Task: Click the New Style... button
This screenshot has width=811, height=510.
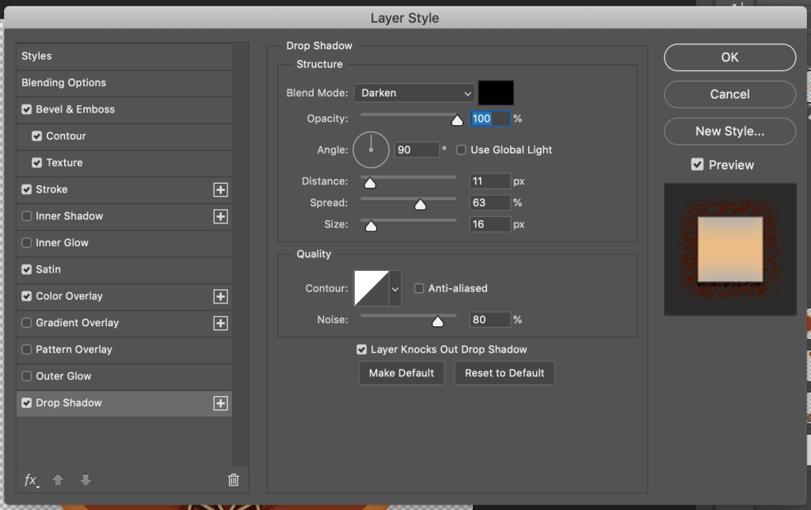Action: [x=729, y=131]
